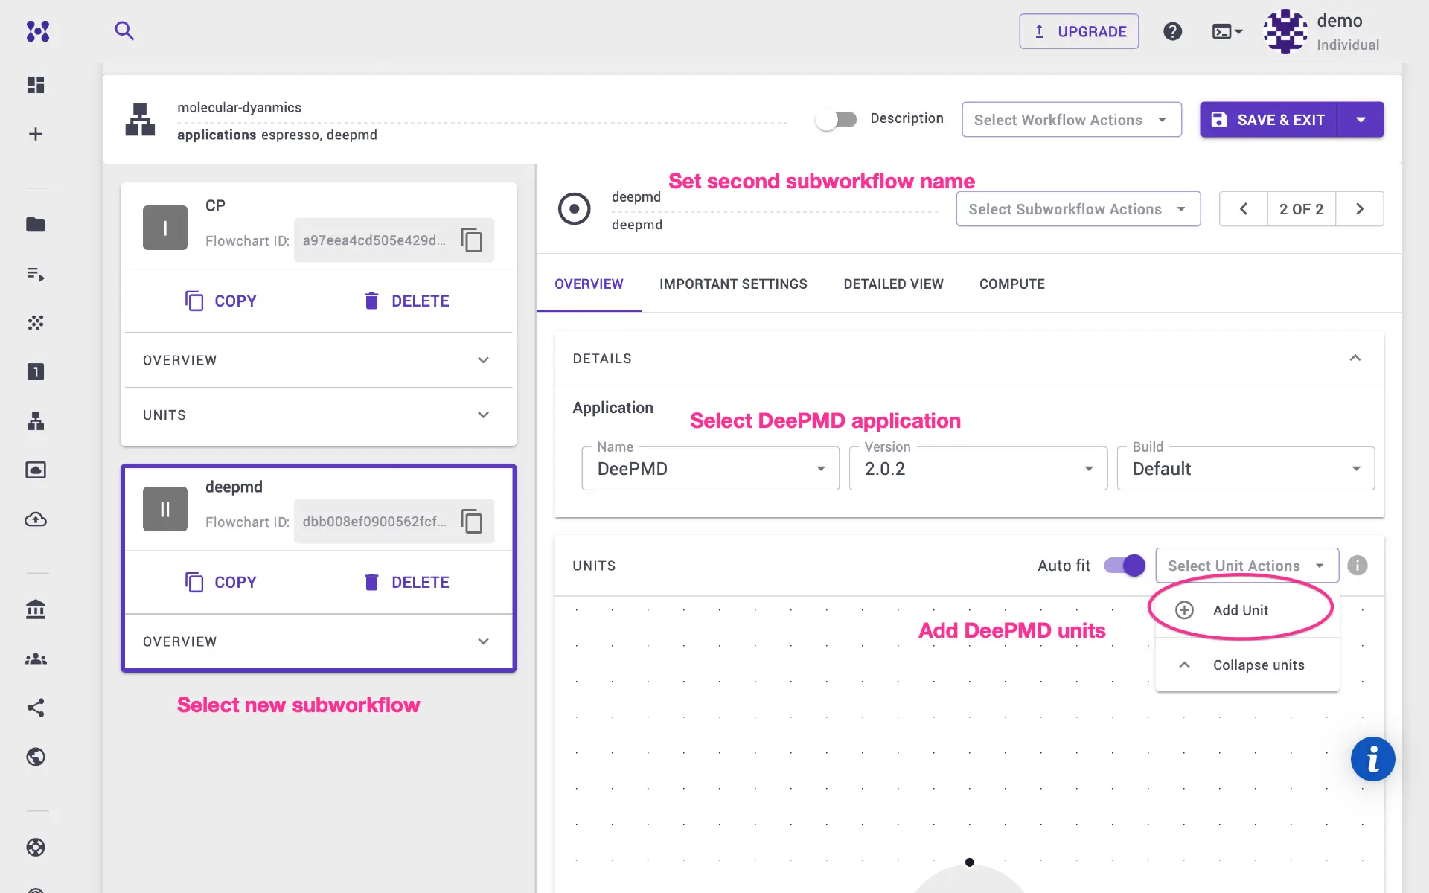Click SAVE & EXIT button
This screenshot has width=1429, height=893.
1268,119
